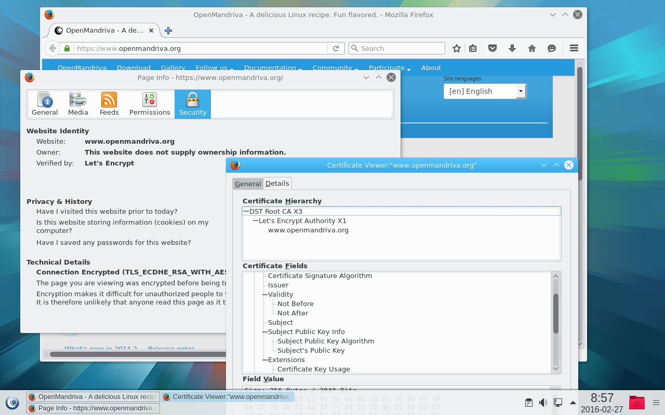Switch to Certificate Viewer taskbar entry
The height and width of the screenshot is (415, 665).
(228, 397)
